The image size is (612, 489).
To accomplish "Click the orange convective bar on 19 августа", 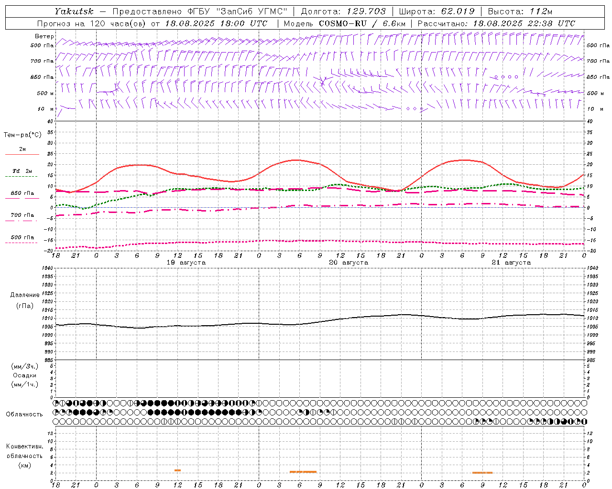I will click(x=177, y=470).
